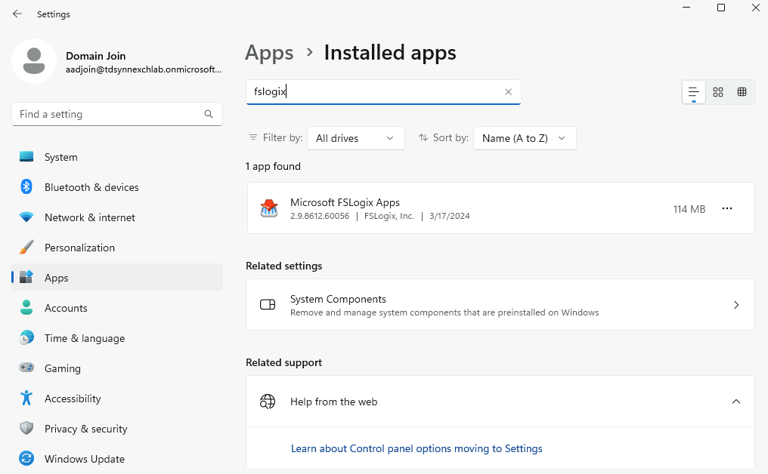This screenshot has height=474, width=768.
Task: Open Accounts settings page
Action: [117, 308]
